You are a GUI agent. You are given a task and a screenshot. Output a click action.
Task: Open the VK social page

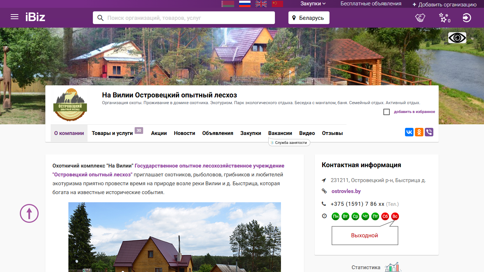409,132
